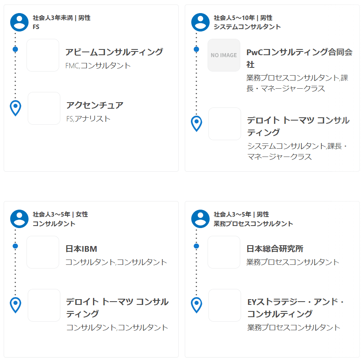Click the logo box next to アビームコンサルティング
This screenshot has width=363, height=358.
click(x=43, y=55)
